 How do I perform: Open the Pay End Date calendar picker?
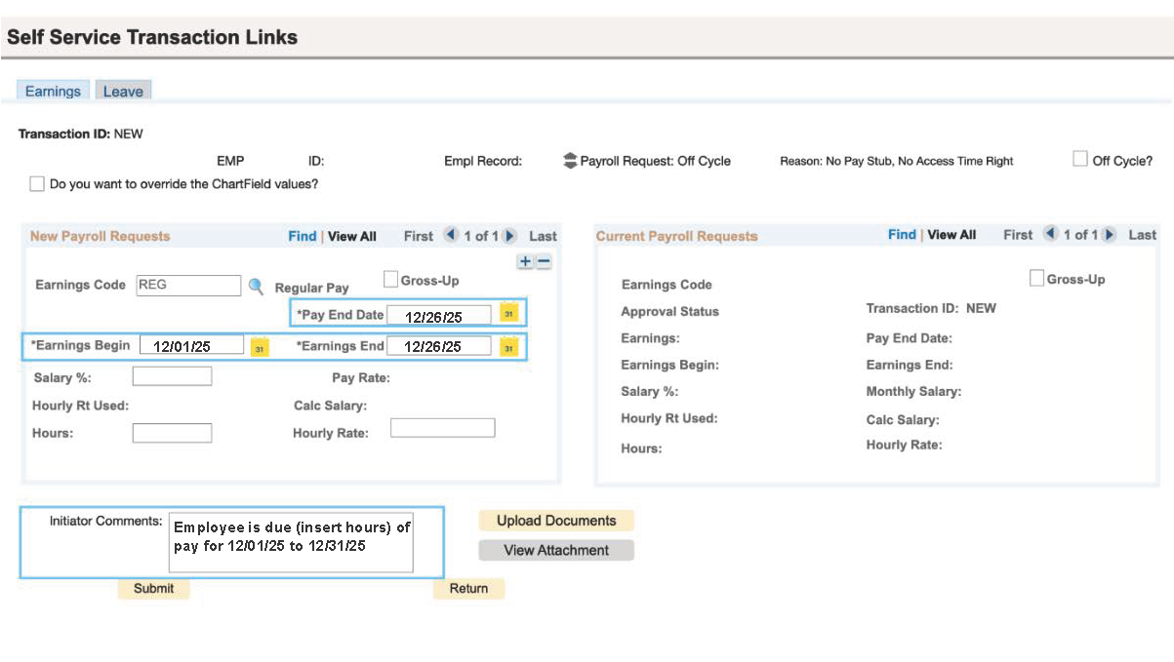(508, 314)
